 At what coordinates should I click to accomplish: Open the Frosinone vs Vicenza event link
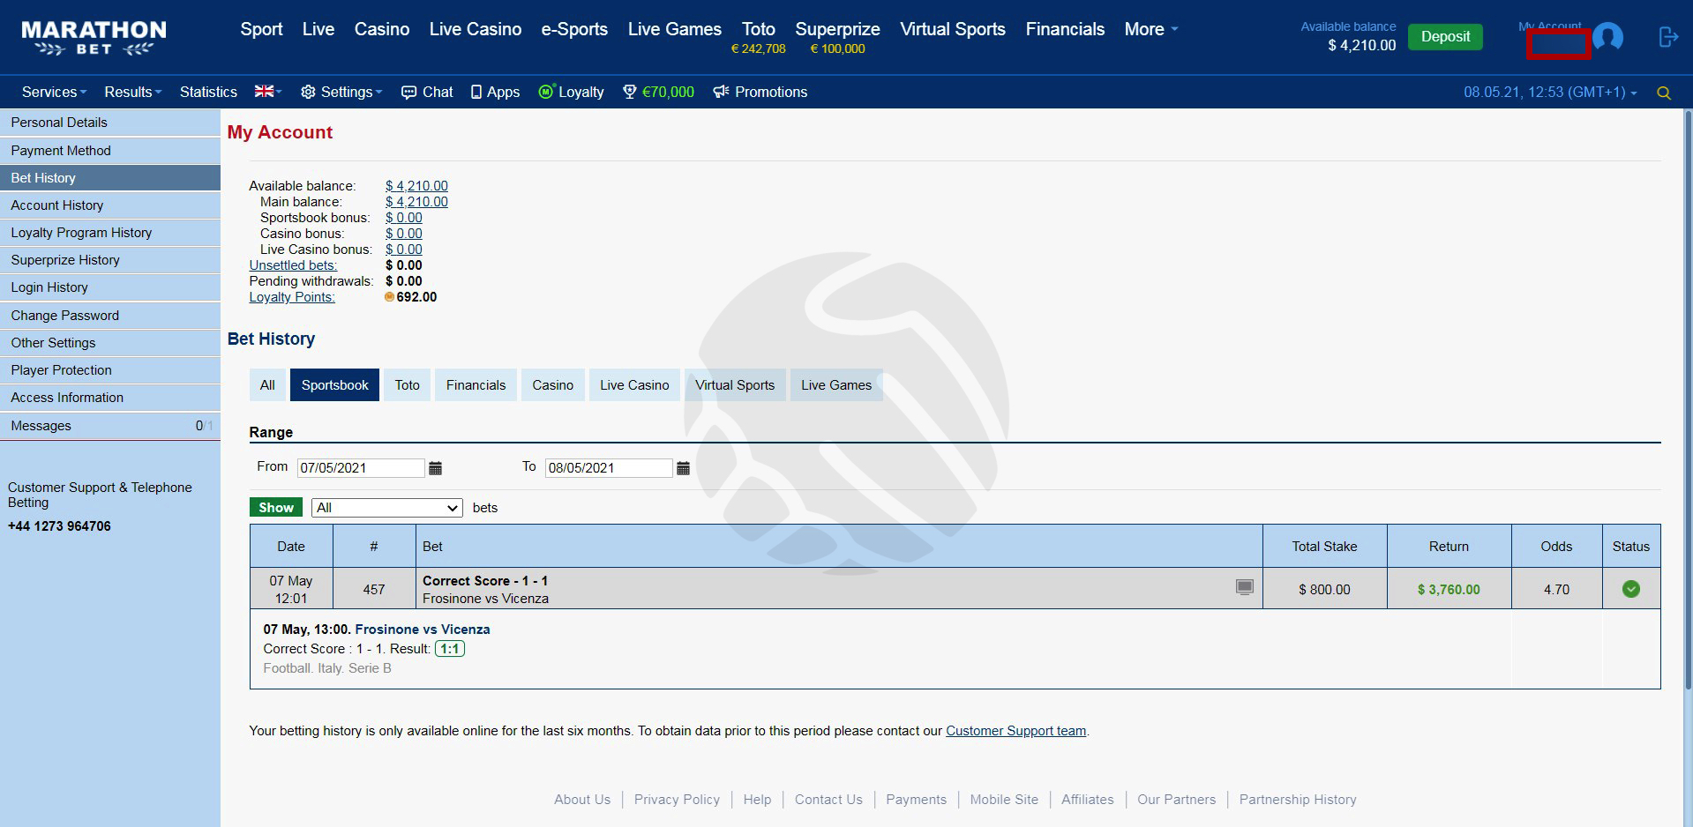coord(423,630)
